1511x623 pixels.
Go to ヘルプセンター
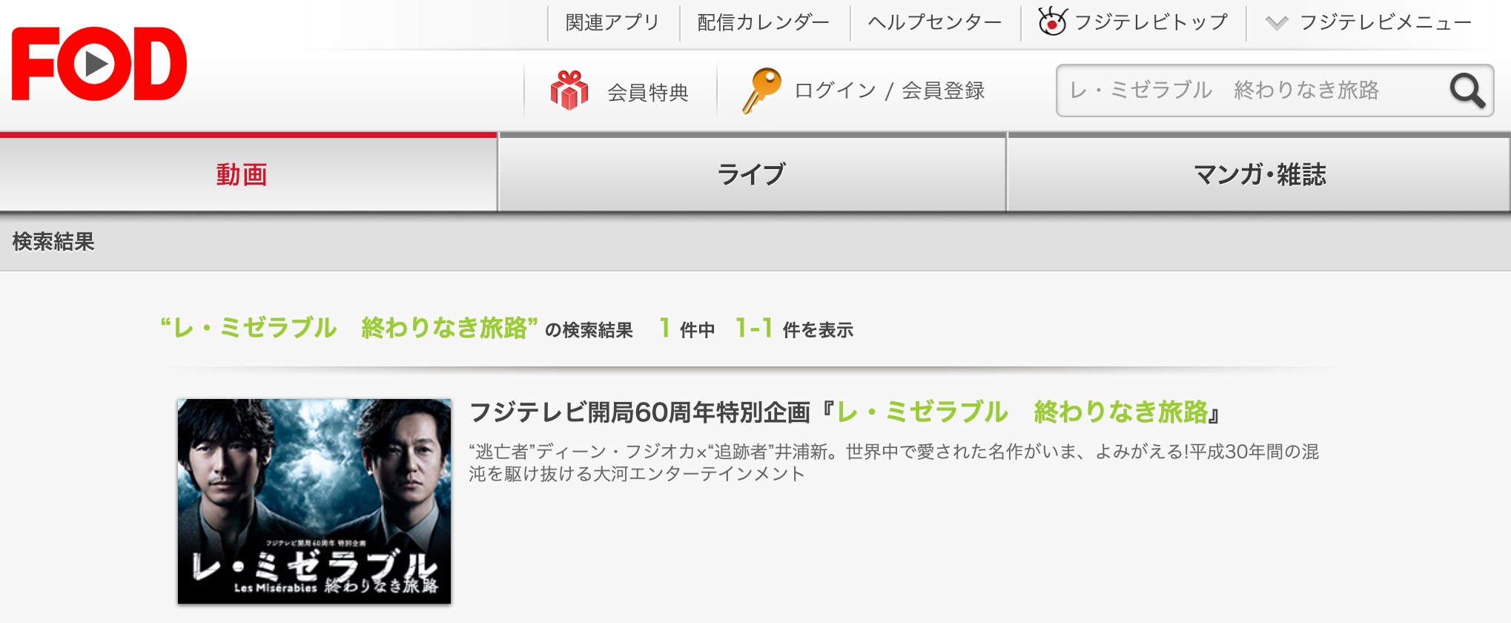[934, 22]
